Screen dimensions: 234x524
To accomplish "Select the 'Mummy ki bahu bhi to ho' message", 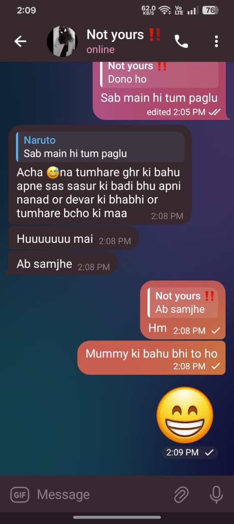I will (151, 357).
